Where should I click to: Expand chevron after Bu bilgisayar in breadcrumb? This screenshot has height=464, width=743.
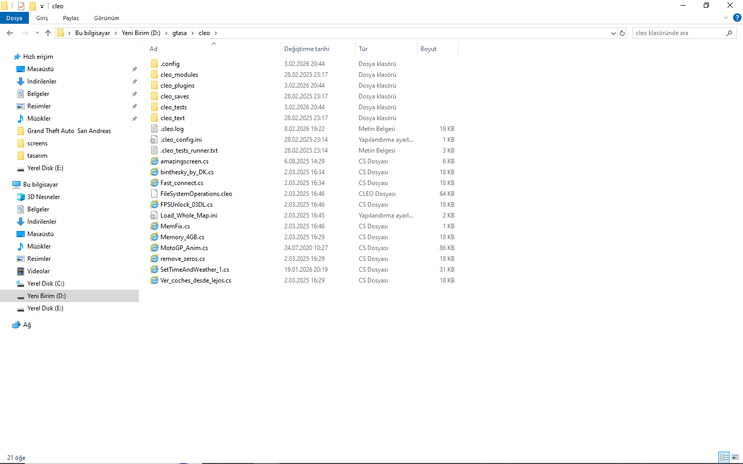tap(116, 33)
